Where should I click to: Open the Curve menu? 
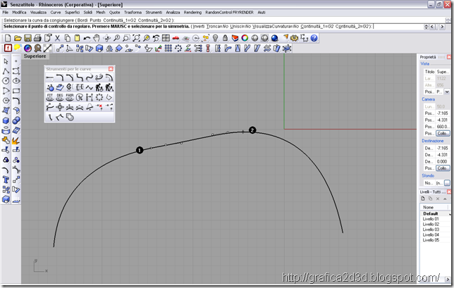click(56, 13)
